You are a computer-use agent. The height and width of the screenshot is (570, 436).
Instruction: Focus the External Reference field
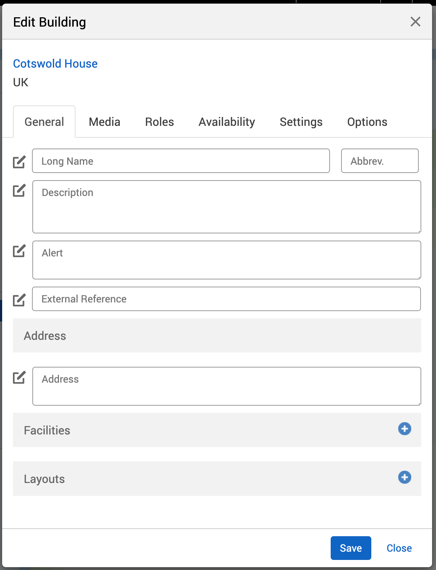[226, 299]
